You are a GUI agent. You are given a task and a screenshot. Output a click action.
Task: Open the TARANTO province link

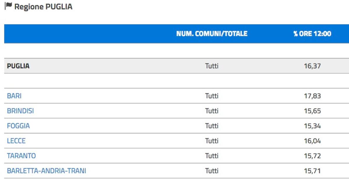[x=21, y=156]
